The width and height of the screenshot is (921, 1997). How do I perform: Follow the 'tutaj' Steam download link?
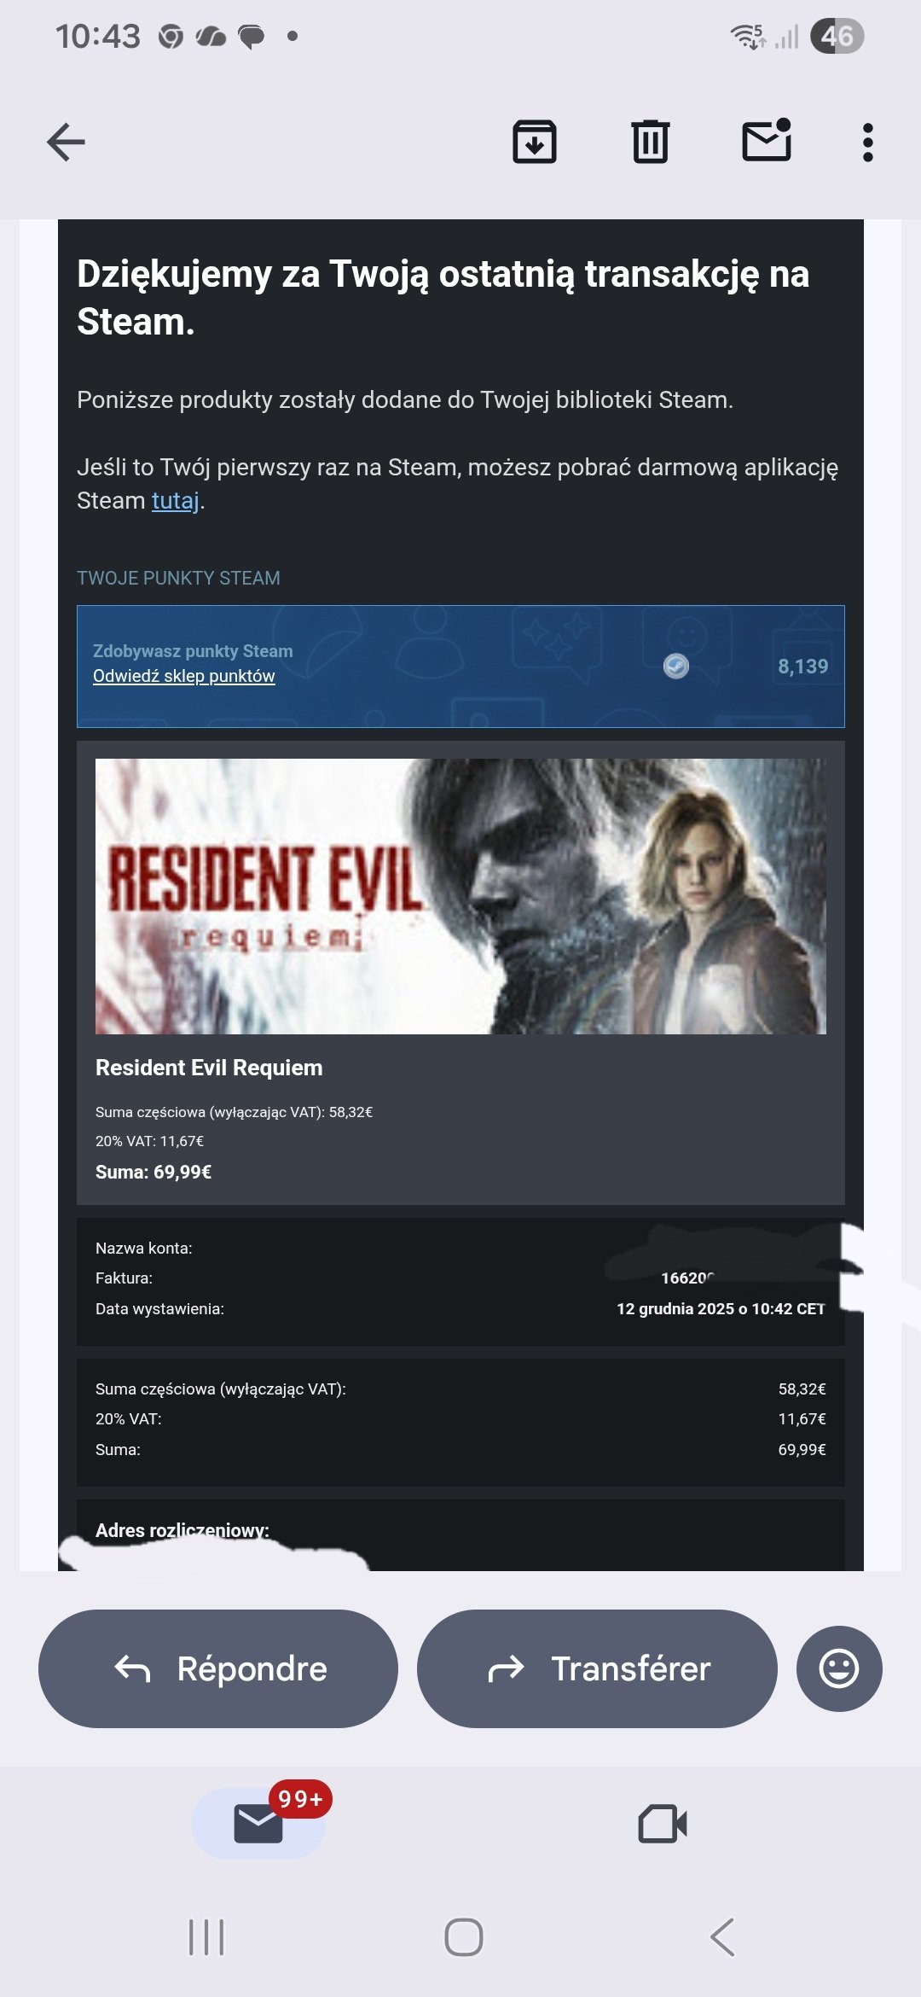[175, 500]
